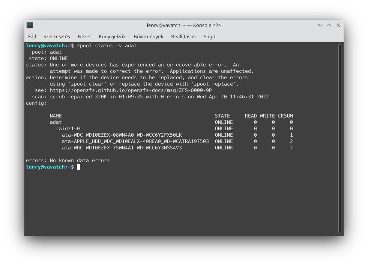Open the Súgó menu

[209, 37]
